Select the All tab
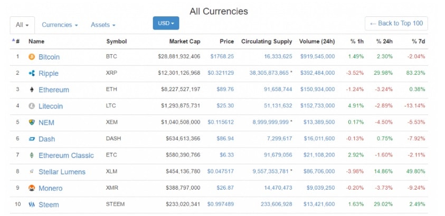The width and height of the screenshot is (445, 216). (x=22, y=25)
